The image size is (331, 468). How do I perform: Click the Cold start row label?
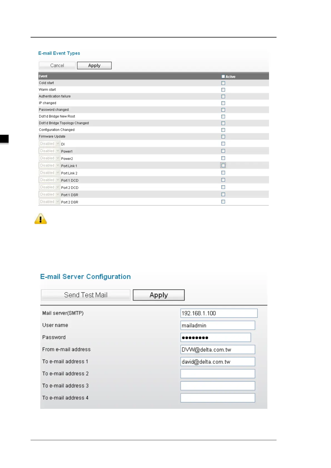(x=46, y=83)
